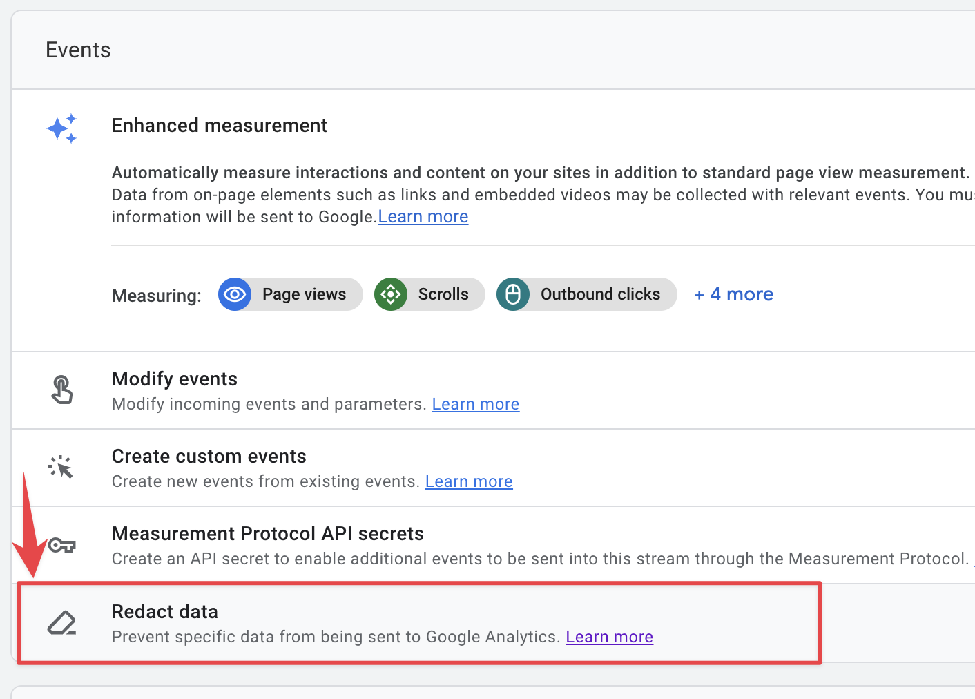The width and height of the screenshot is (975, 699).
Task: Open Learn more for Enhanced measurement
Action: (x=423, y=216)
